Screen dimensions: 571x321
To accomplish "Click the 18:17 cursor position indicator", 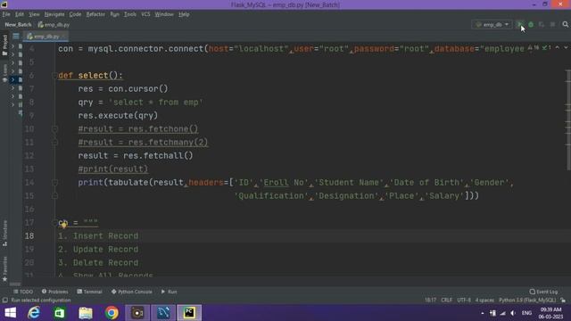I will (430, 300).
